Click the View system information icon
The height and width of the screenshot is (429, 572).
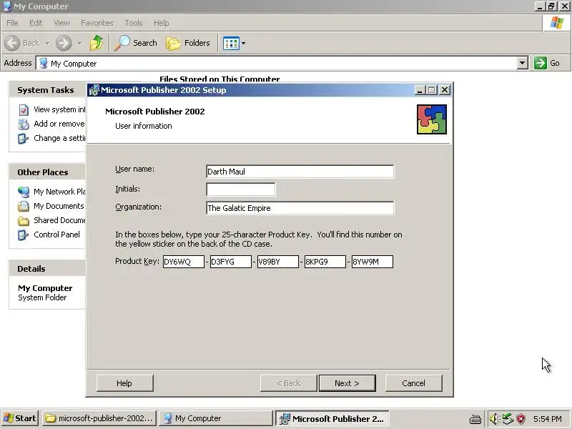(24, 110)
